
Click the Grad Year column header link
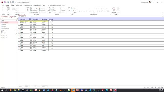[30, 19]
